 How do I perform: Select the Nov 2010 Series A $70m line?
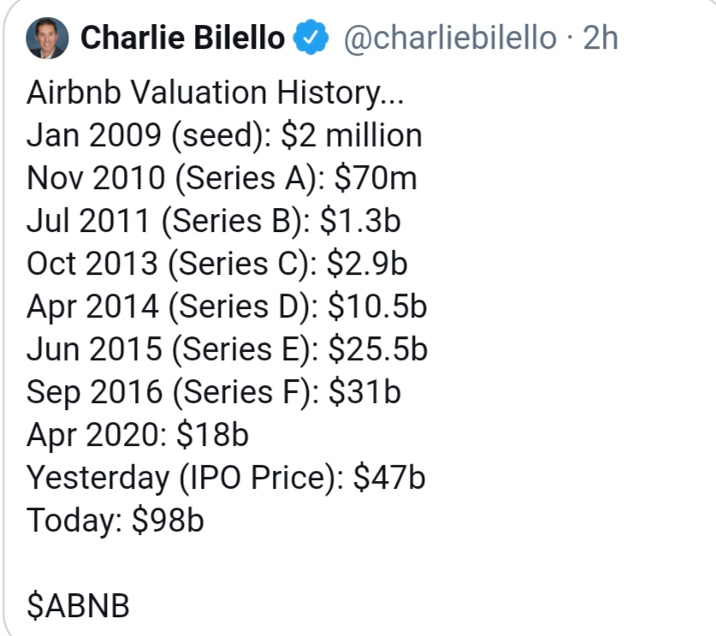coord(222,178)
